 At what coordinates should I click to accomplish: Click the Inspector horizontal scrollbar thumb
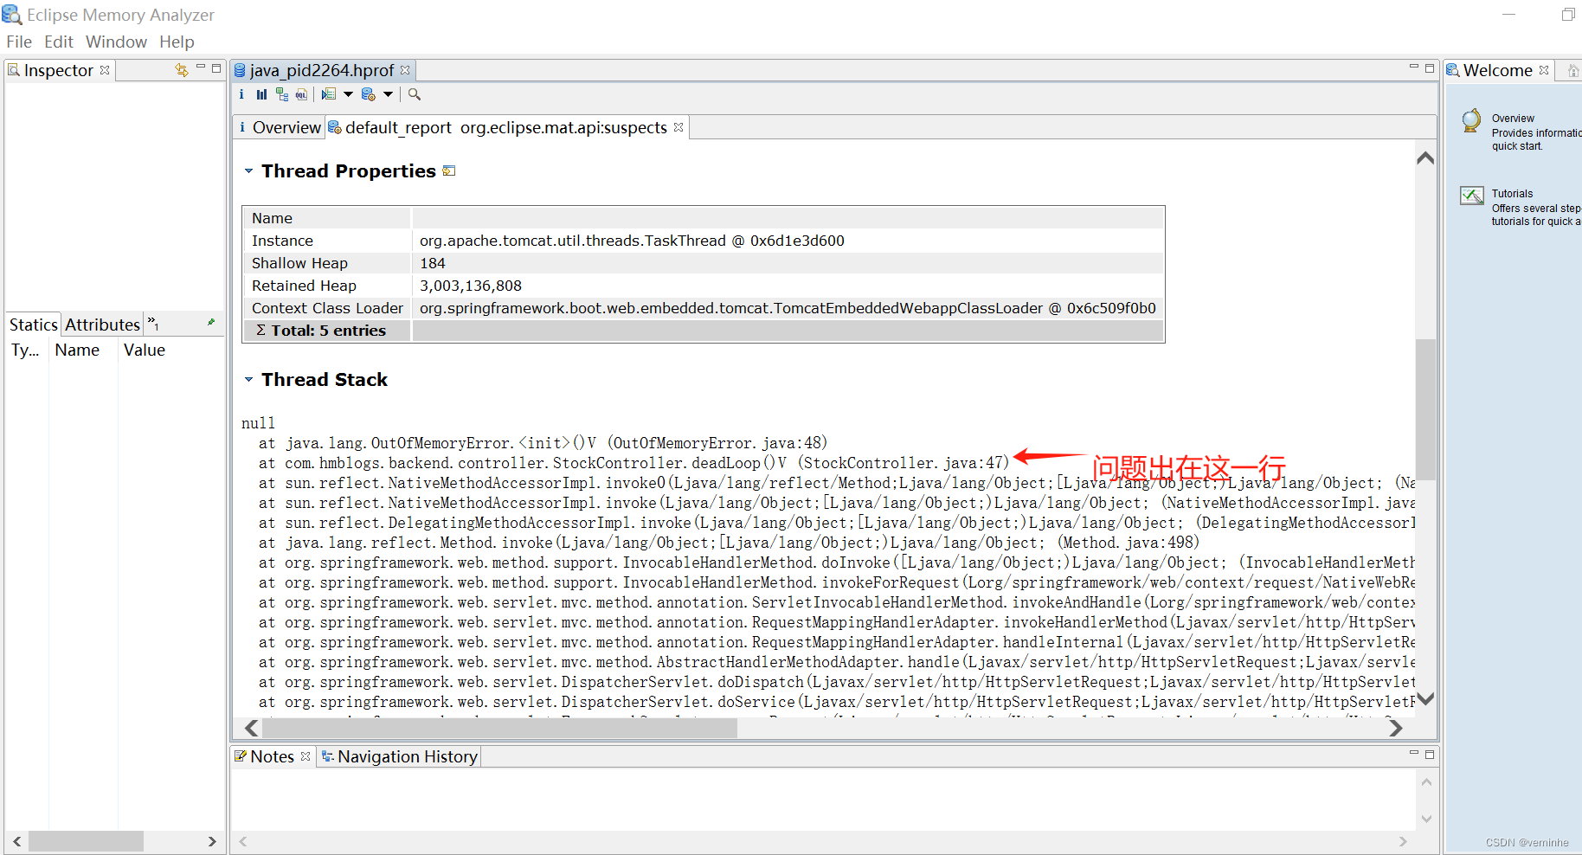[86, 841]
